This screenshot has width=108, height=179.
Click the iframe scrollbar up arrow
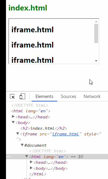click(x=96, y=22)
